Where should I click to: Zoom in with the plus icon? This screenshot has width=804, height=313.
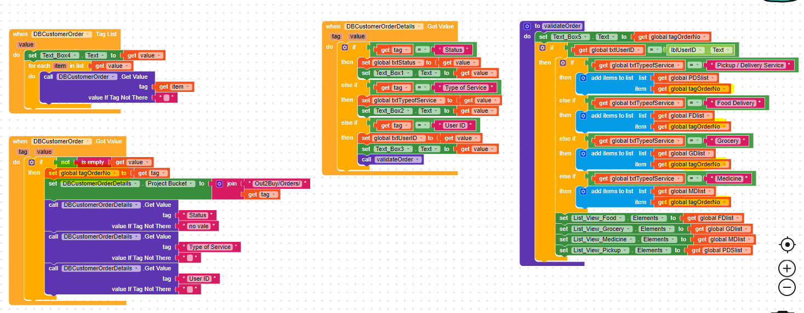tap(787, 269)
